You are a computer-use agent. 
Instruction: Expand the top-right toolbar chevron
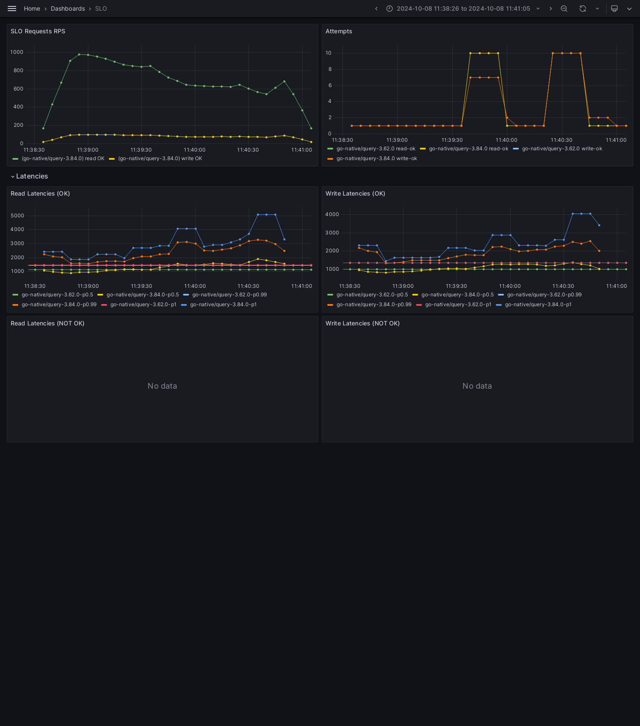[x=629, y=9]
